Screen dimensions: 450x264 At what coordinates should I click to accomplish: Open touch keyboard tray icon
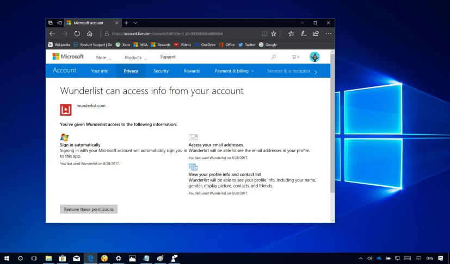407,258
